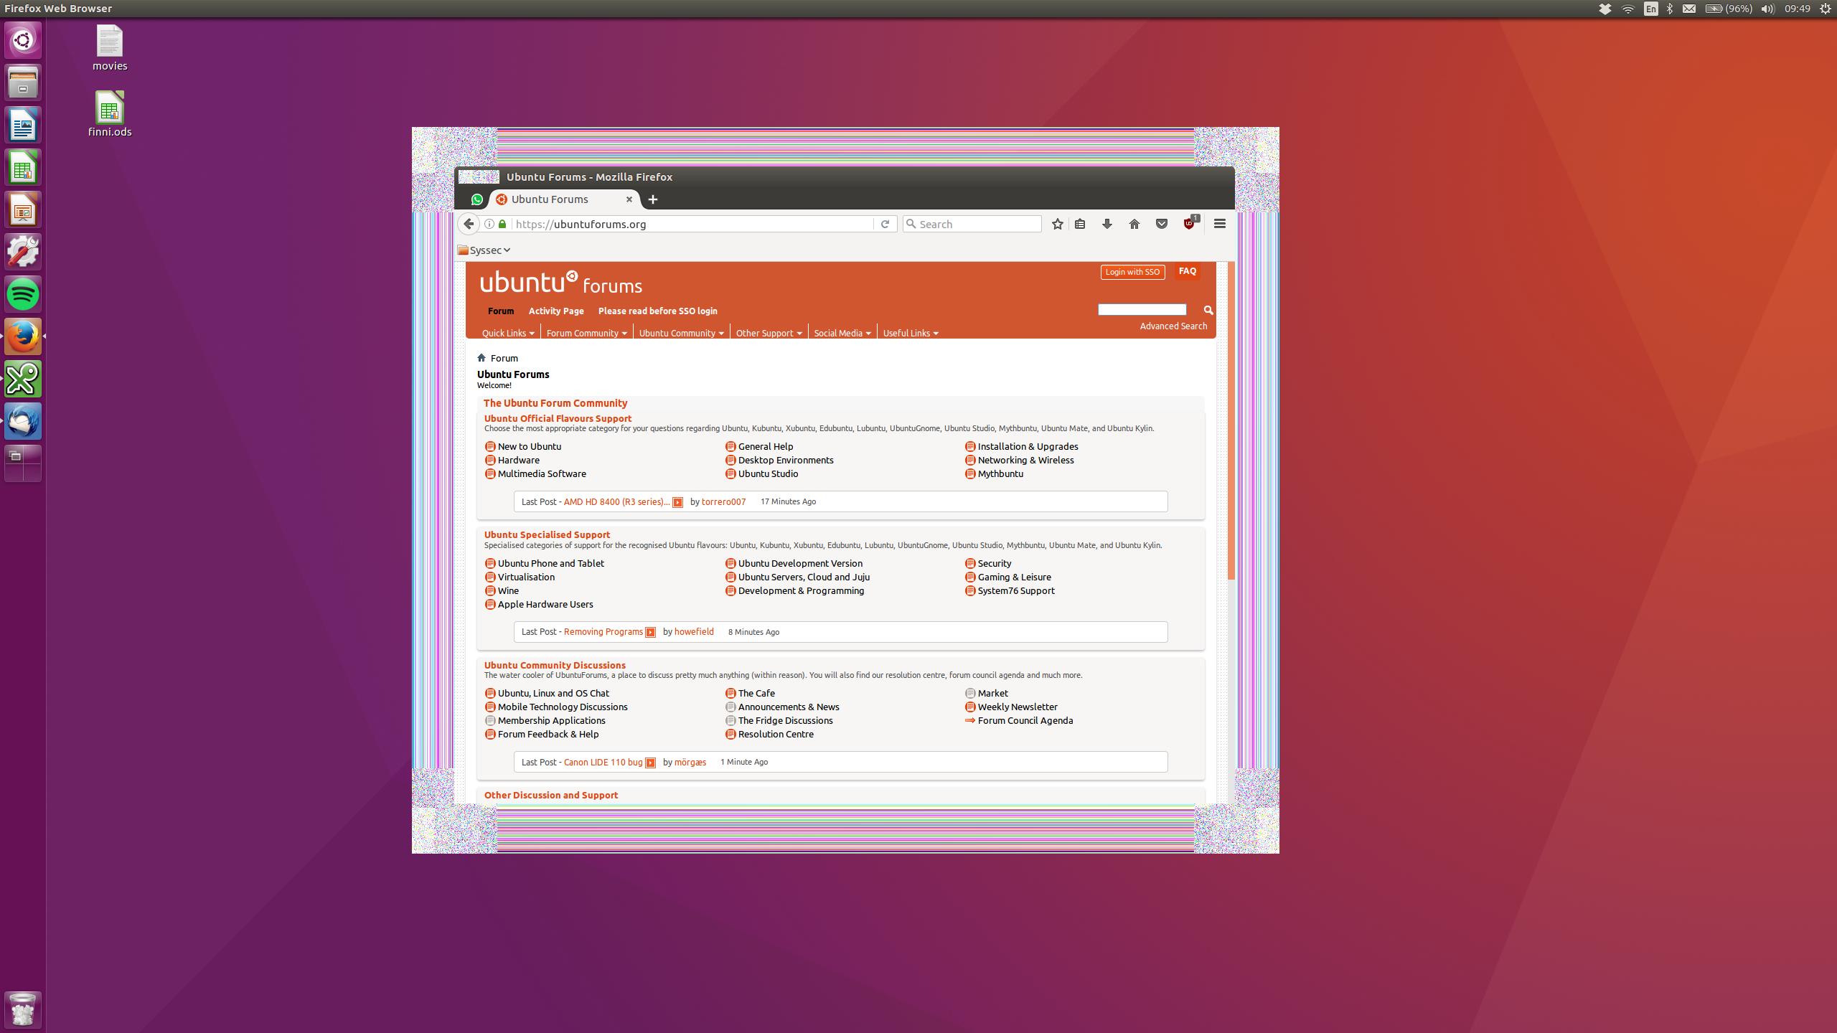
Task: Click the forum home breadcrumb icon
Action: pyautogui.click(x=481, y=358)
